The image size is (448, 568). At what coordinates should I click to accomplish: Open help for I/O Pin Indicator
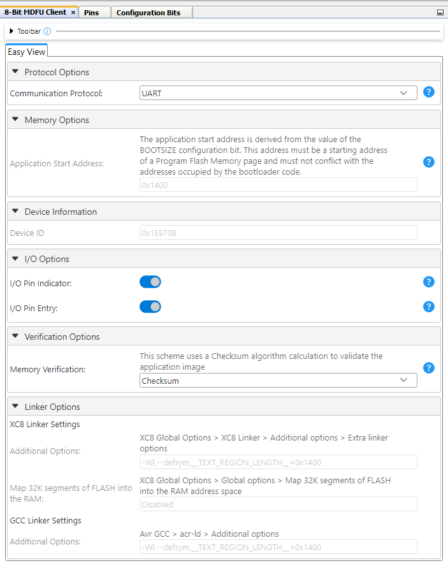pos(428,282)
